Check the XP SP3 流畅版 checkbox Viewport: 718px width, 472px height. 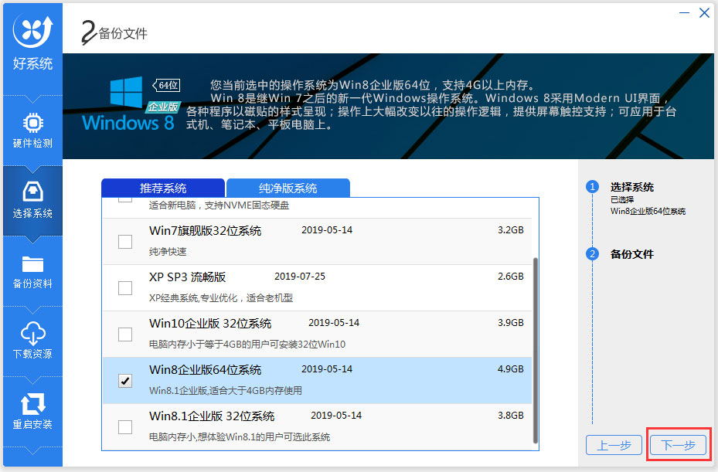pyautogui.click(x=125, y=288)
